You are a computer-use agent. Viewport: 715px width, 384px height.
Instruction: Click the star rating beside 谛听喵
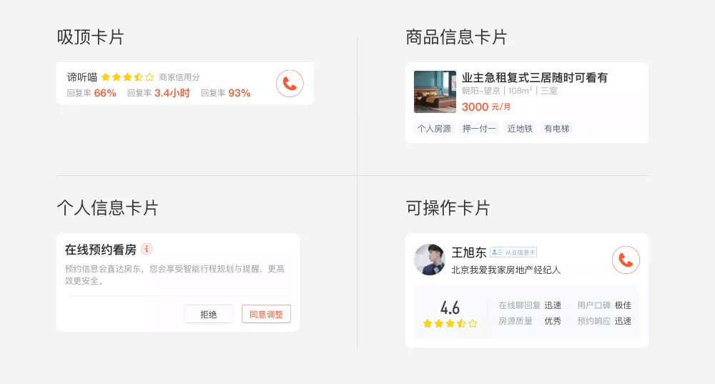pyautogui.click(x=128, y=77)
